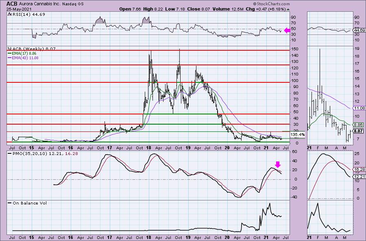Click the 16.28 PMO signal value tag
This screenshot has width=366, height=241.
(359, 170)
